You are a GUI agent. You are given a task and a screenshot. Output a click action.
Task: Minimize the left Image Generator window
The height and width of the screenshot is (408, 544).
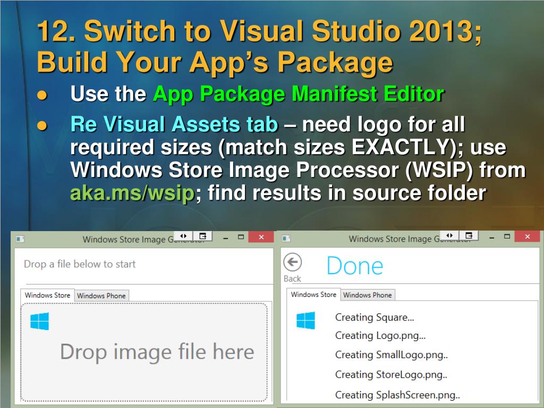(x=226, y=237)
